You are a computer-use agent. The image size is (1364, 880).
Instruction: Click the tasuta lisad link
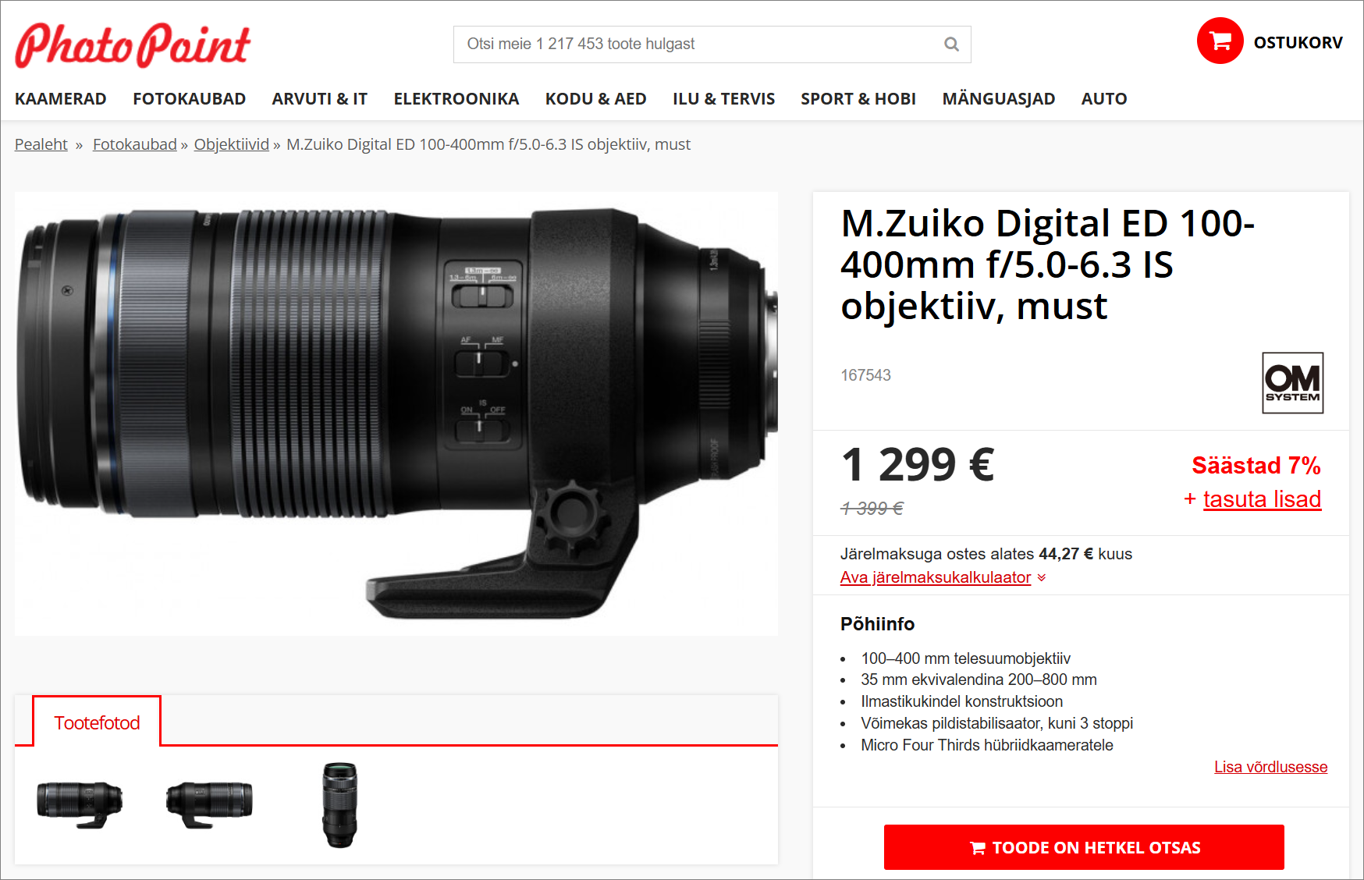tap(1262, 499)
